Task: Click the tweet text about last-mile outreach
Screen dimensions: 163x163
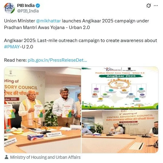Action: click(80, 44)
